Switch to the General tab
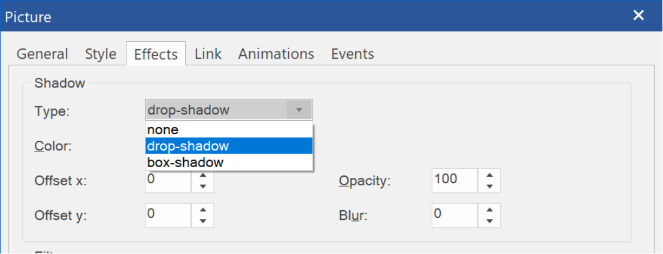The image size is (663, 254). tap(42, 54)
